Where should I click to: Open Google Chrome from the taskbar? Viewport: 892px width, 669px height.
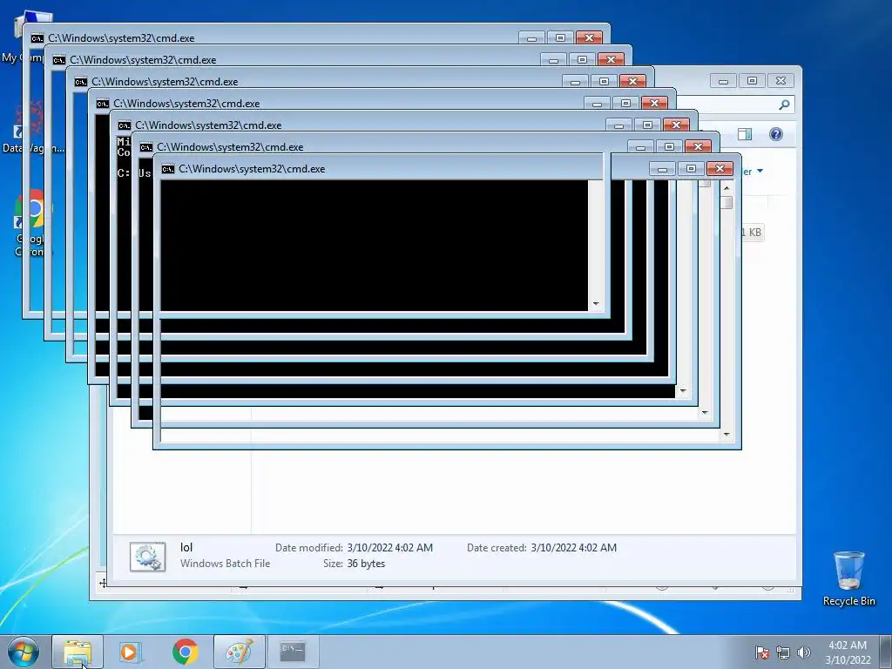tap(185, 652)
